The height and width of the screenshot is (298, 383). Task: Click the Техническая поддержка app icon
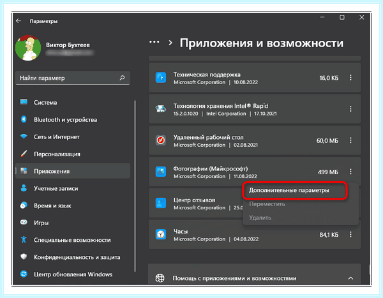[161, 78]
